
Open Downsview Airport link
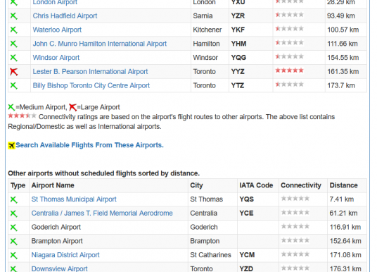[59, 268]
